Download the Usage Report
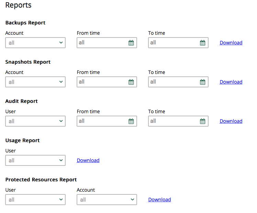 tap(88, 160)
